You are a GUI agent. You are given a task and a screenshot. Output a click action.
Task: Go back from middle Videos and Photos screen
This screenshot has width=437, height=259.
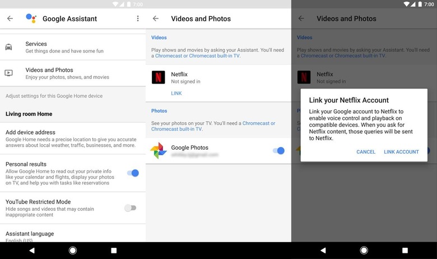(x=156, y=18)
